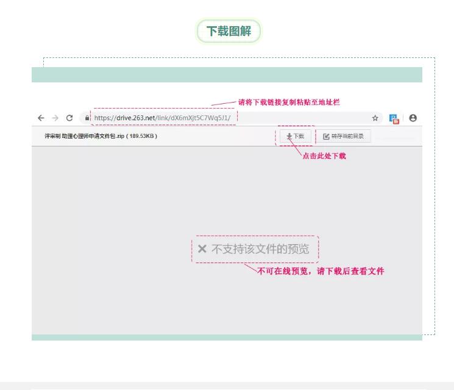454x390 pixels.
Task: Click the 不可在线预览 annotation text
Action: tap(321, 271)
